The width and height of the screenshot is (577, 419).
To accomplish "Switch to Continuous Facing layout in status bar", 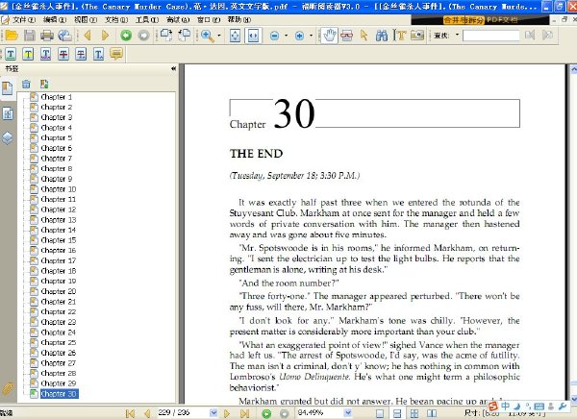I will click(x=414, y=413).
